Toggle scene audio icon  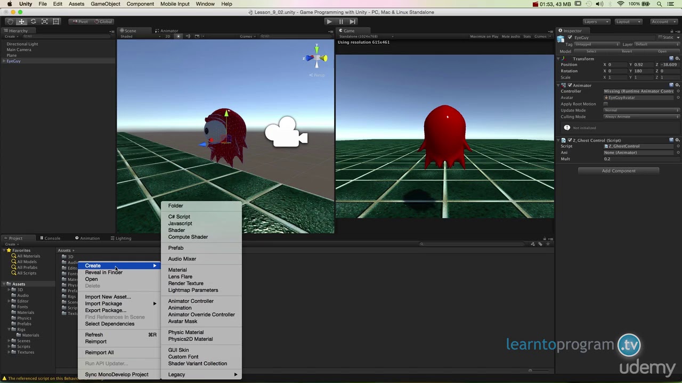click(188, 36)
